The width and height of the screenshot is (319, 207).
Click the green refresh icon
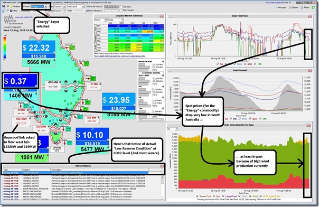[x=314, y=7]
